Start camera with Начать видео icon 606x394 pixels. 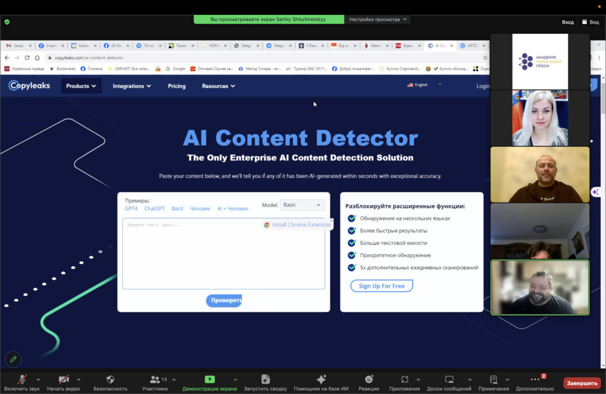64,379
